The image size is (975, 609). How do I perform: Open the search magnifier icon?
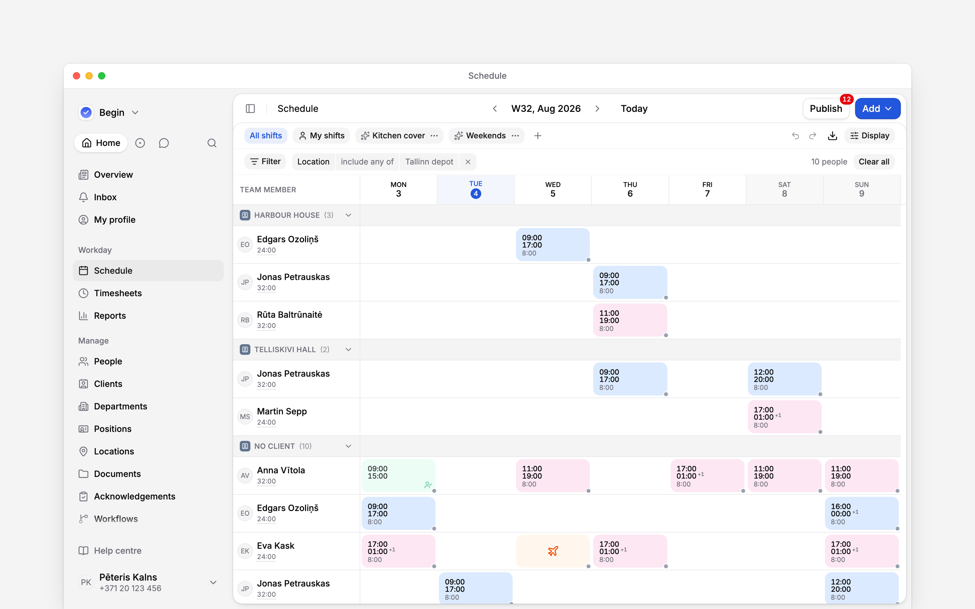pyautogui.click(x=212, y=143)
